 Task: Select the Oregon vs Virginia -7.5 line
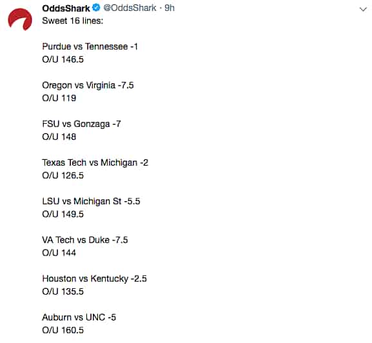click(88, 85)
